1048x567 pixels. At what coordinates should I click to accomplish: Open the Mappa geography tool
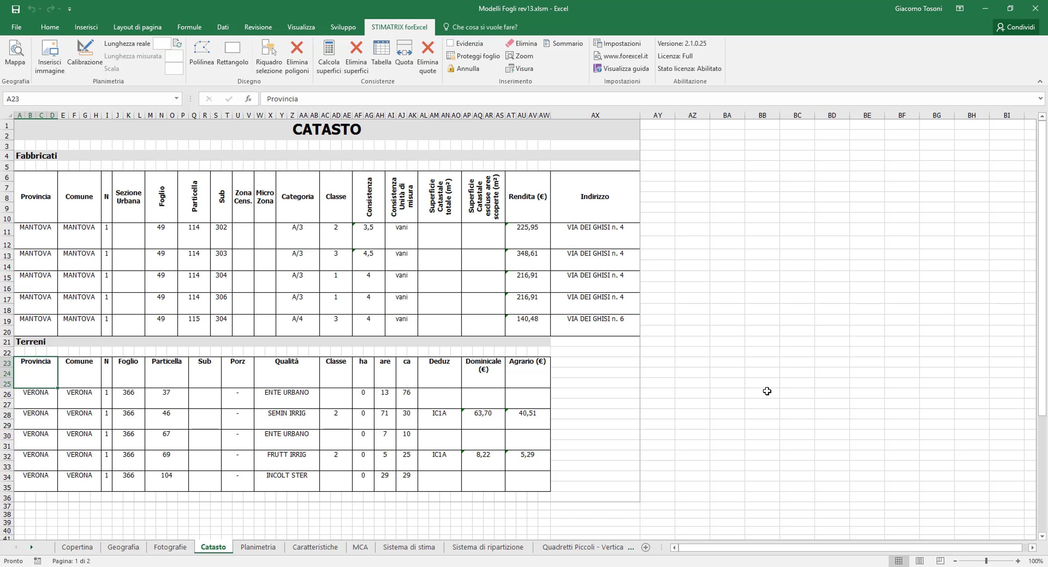coord(15,53)
